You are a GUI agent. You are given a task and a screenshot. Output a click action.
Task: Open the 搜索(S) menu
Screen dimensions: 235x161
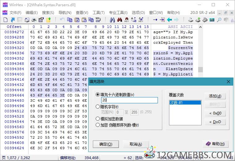(48, 13)
